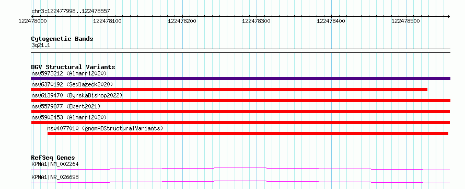465x189 pixels.
Task: Click the red nsv5579877 variant bar
Action: [240, 112]
